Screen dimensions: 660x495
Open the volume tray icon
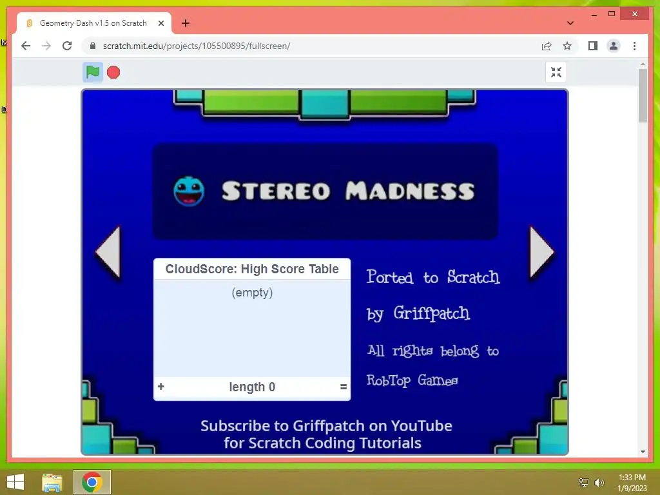599,482
